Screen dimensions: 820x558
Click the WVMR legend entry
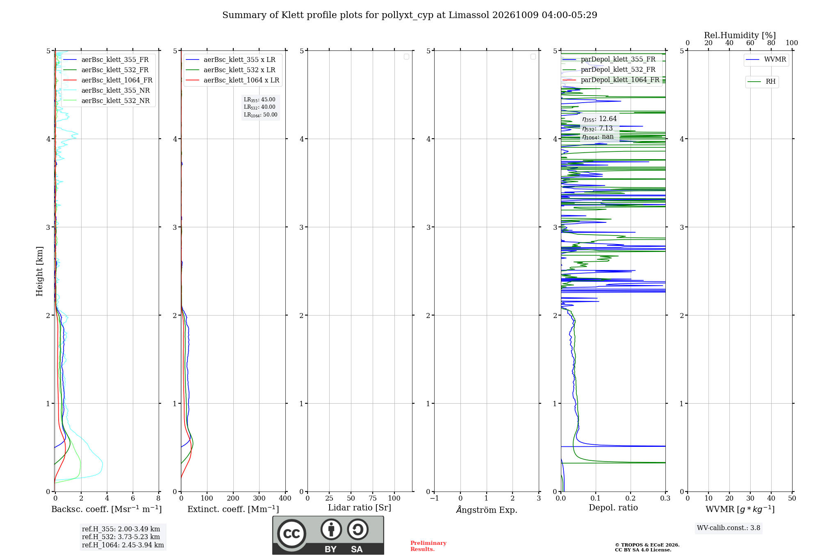766,59
